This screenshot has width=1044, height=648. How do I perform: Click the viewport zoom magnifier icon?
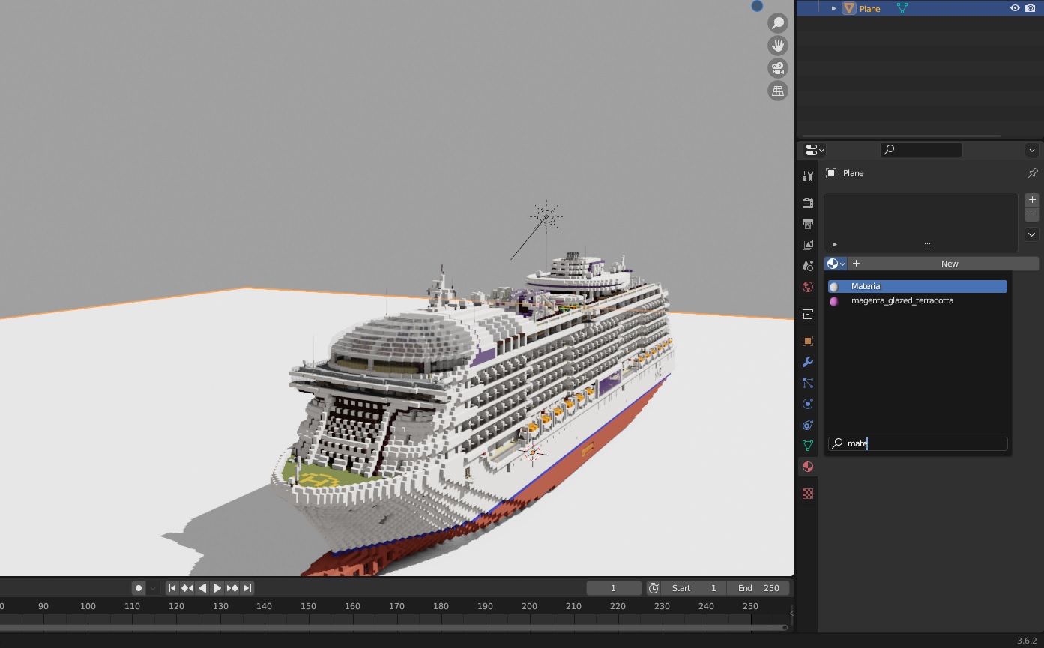pyautogui.click(x=778, y=23)
